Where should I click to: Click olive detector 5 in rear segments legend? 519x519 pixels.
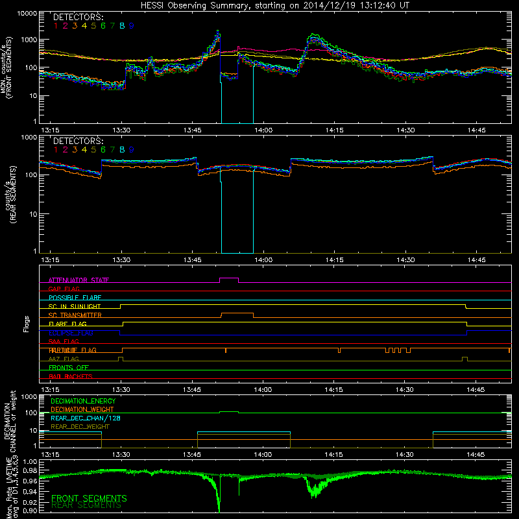(93, 150)
